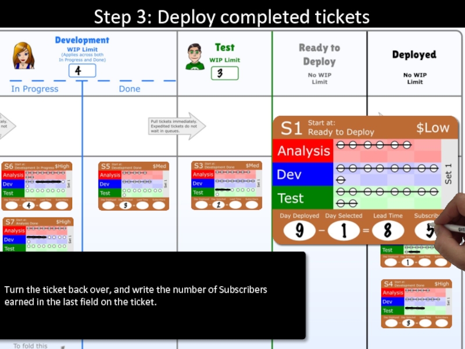
Task: Click the green WIP Limit label under Test
Action: [x=224, y=60]
